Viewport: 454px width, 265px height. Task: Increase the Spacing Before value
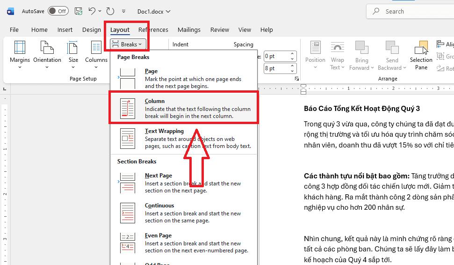(292, 54)
